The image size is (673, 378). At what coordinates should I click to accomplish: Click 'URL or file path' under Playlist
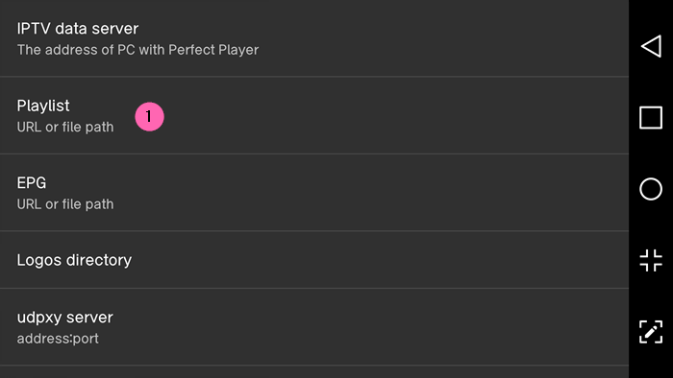(65, 128)
